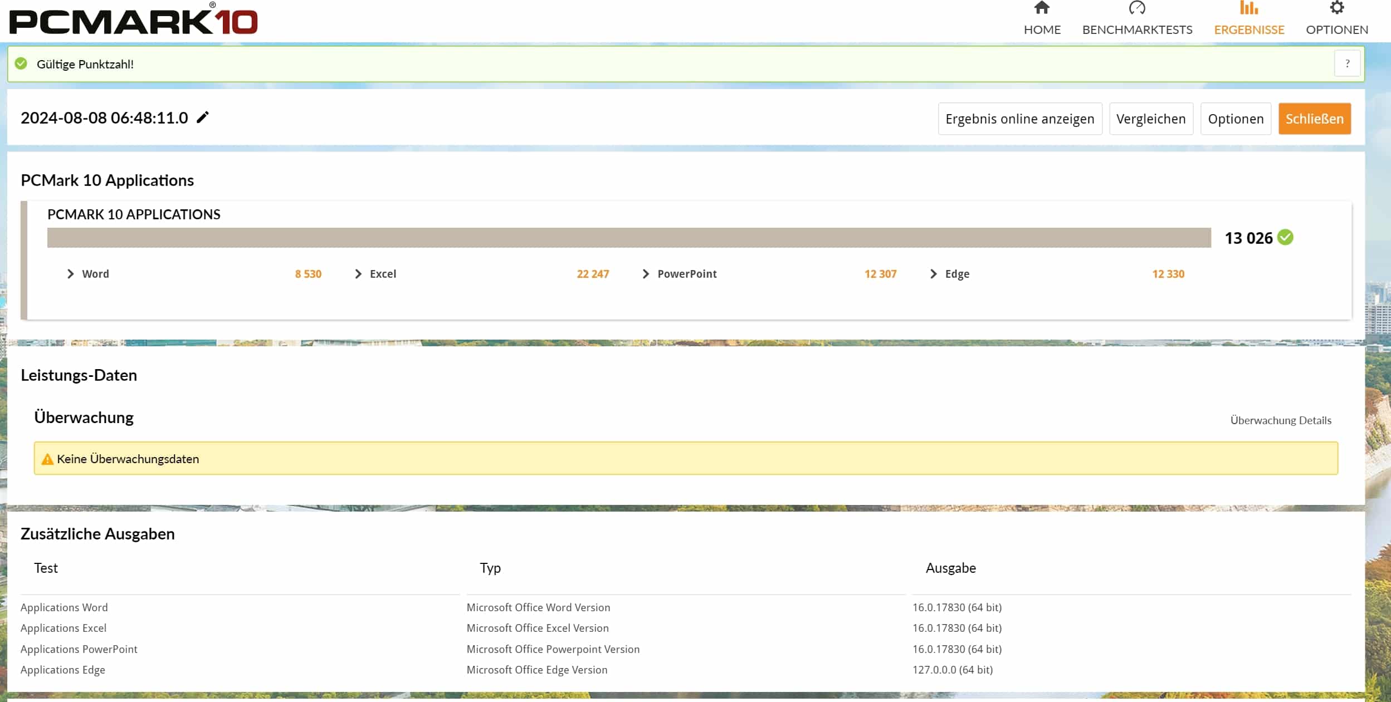1391x702 pixels.
Task: Click the Vergleichen button
Action: click(x=1150, y=119)
